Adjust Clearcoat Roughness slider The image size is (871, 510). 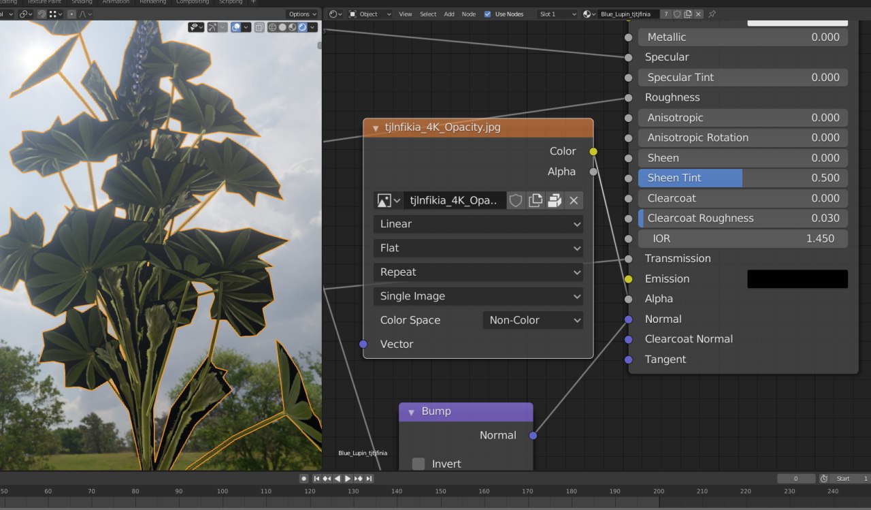[x=743, y=218]
